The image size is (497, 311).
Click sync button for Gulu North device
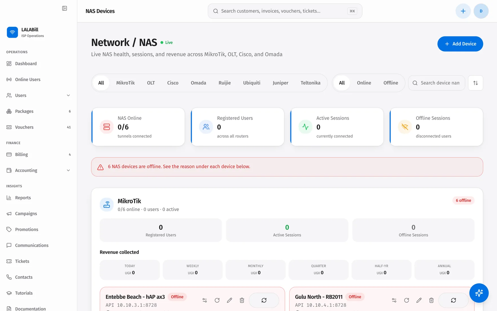pos(454,300)
